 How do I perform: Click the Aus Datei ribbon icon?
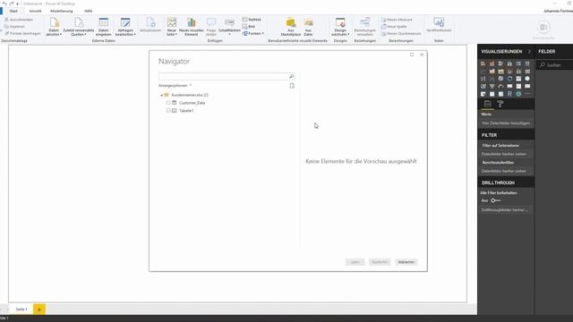click(308, 26)
